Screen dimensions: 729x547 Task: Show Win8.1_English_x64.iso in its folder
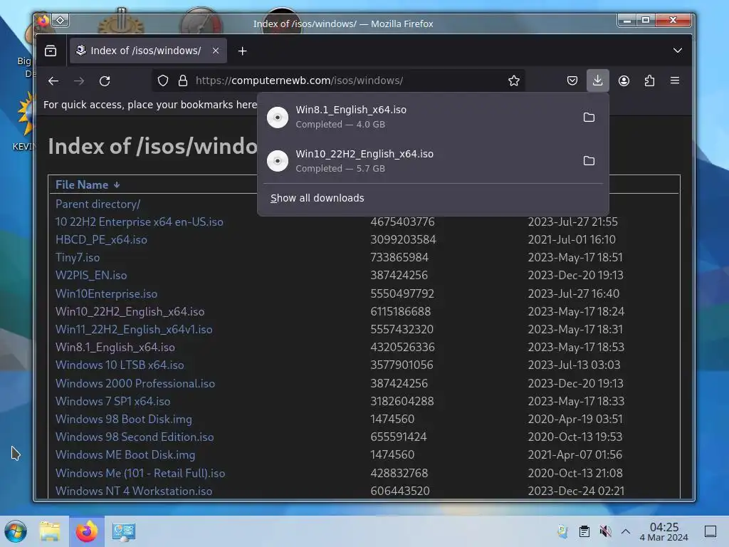[589, 118]
